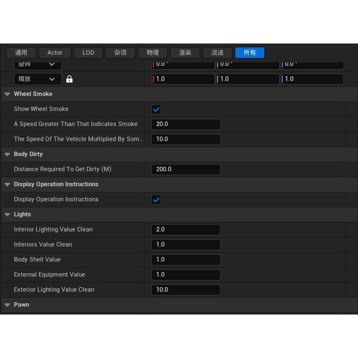Collapse the Wheel Smoke section
Viewport: 358px width, 358px height.
[x=7, y=94]
